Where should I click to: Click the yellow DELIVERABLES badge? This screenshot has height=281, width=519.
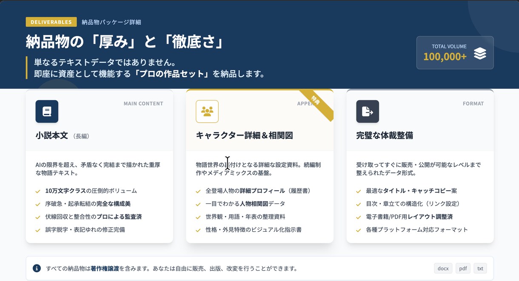coord(51,22)
